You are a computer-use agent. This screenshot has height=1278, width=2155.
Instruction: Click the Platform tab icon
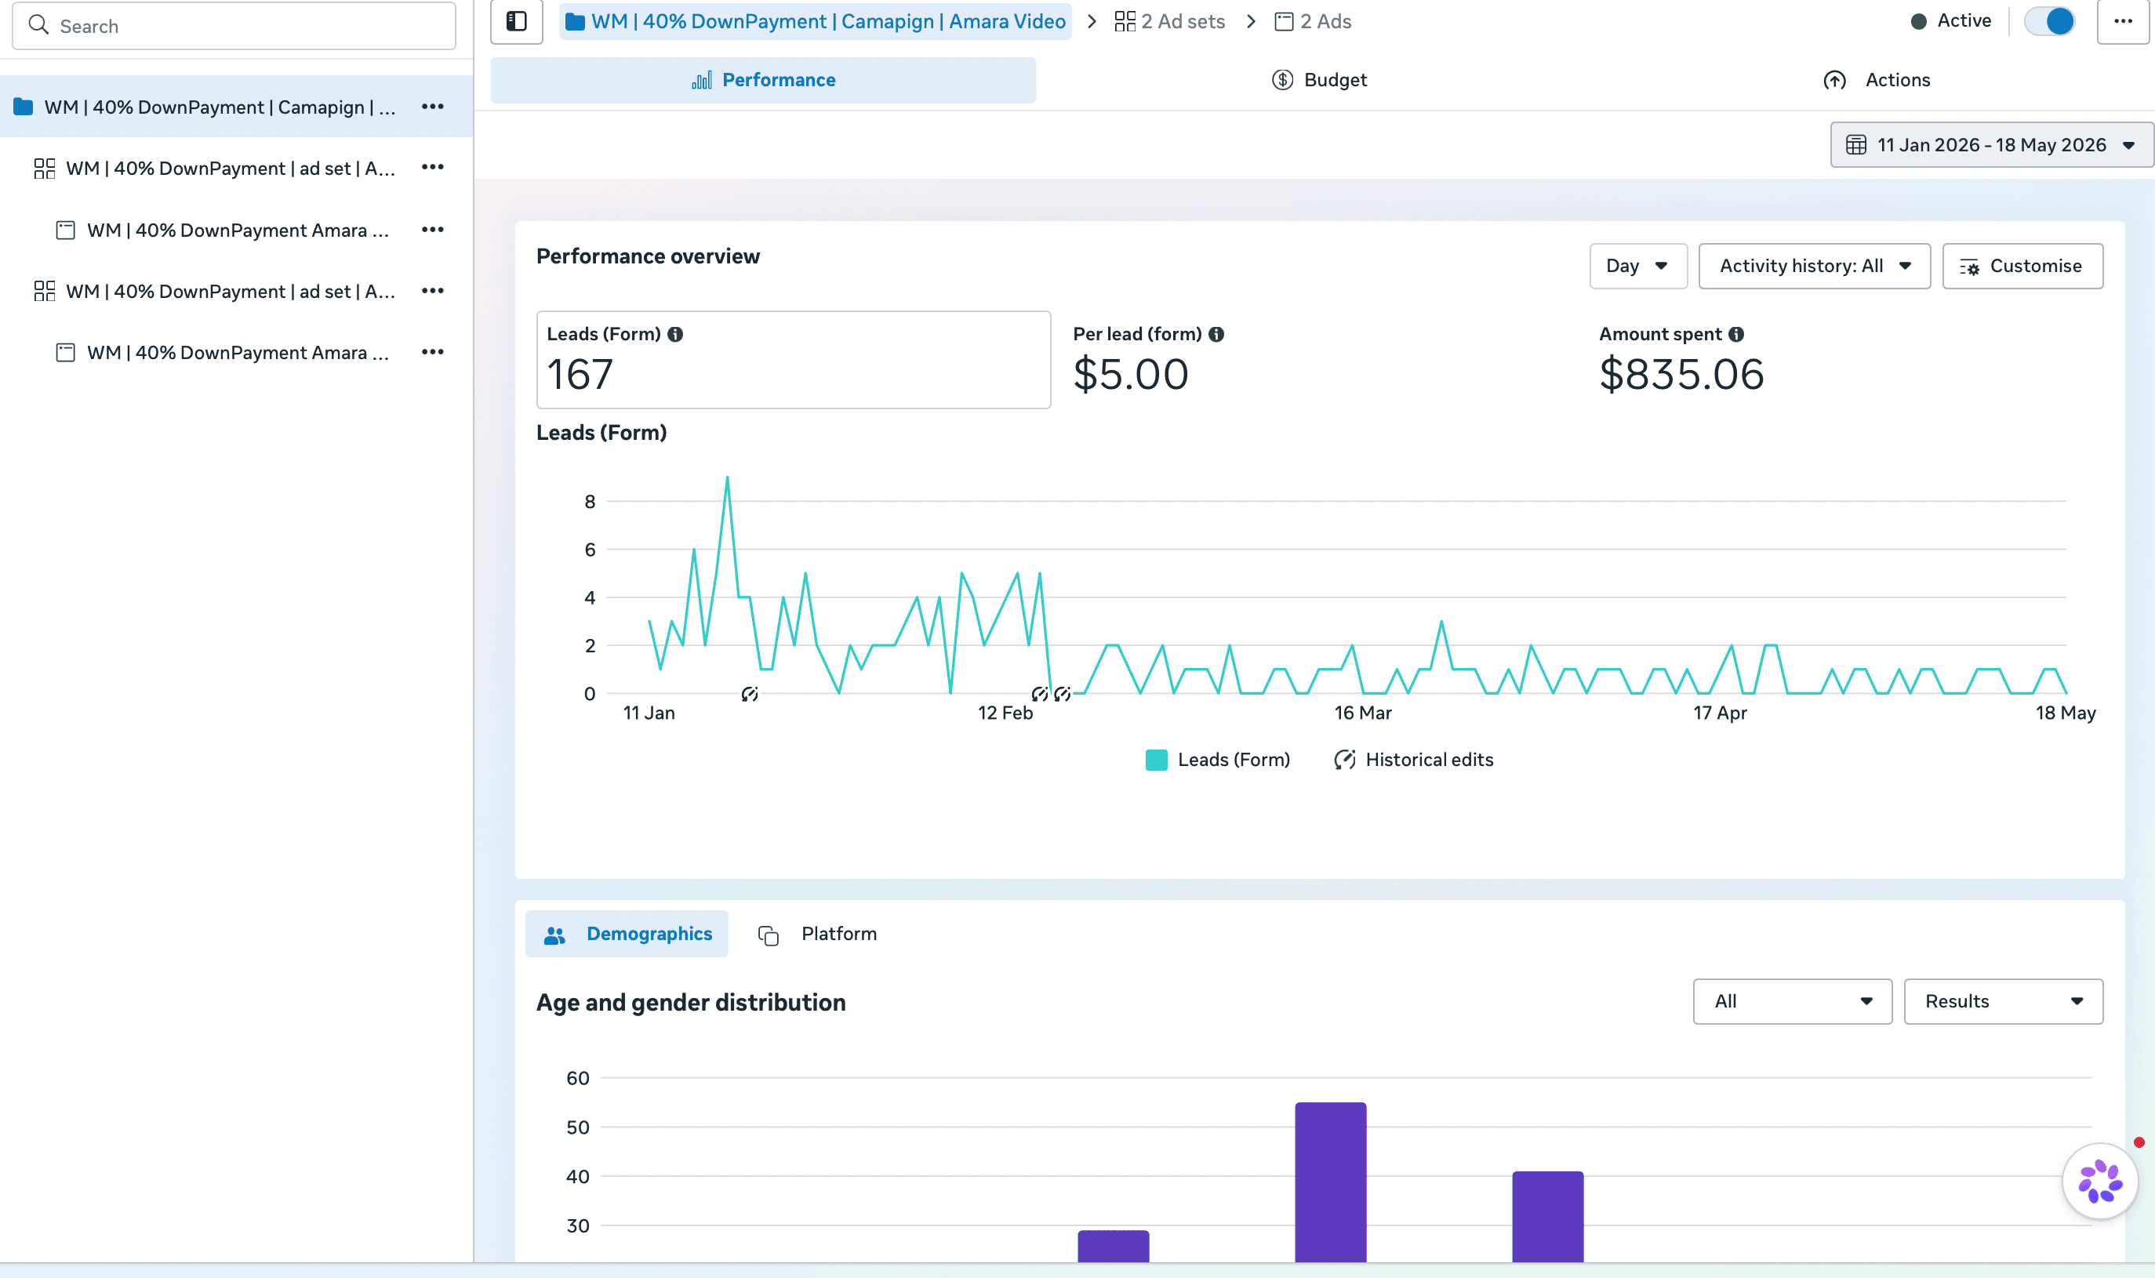(769, 935)
